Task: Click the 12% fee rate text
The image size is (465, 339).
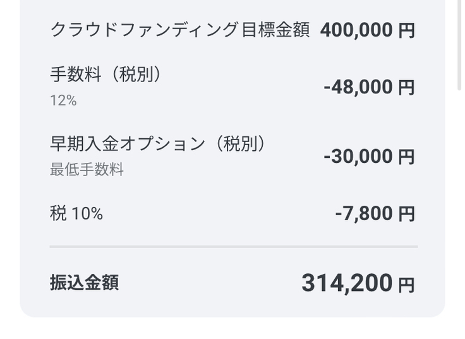Action: click(x=63, y=100)
